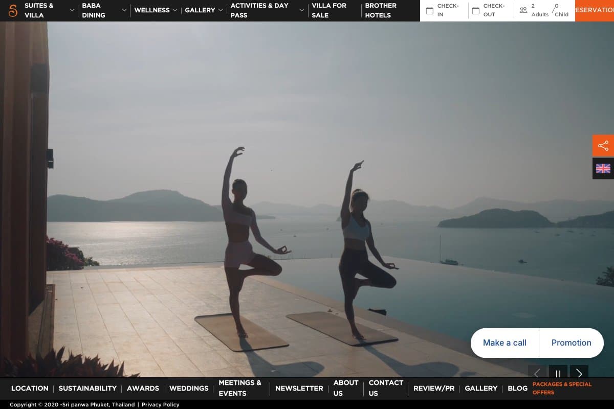Viewport: 614px width, 409px height.
Task: Expand the Wellness menu chevron
Action: click(175, 10)
